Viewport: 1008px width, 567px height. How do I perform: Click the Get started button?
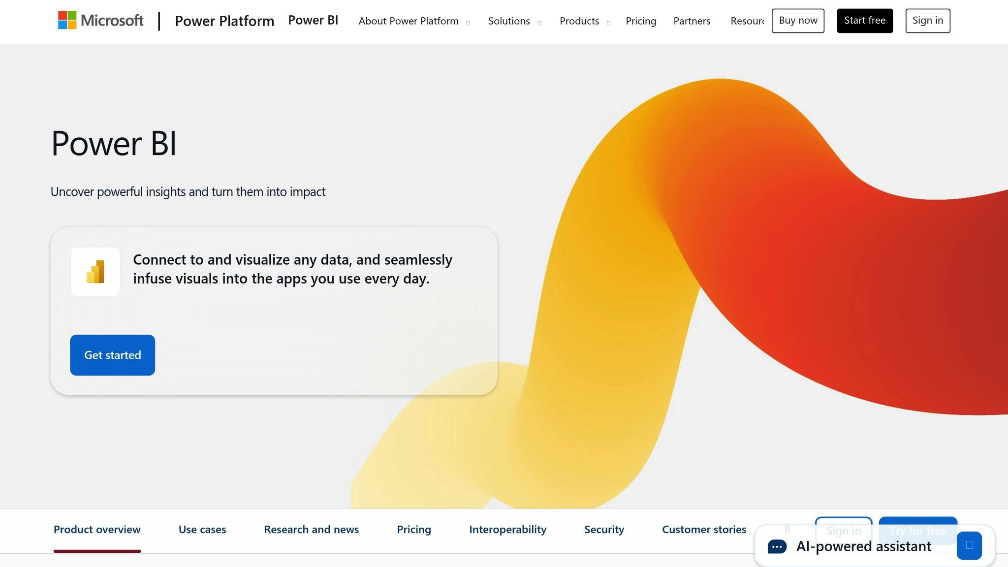[112, 355]
